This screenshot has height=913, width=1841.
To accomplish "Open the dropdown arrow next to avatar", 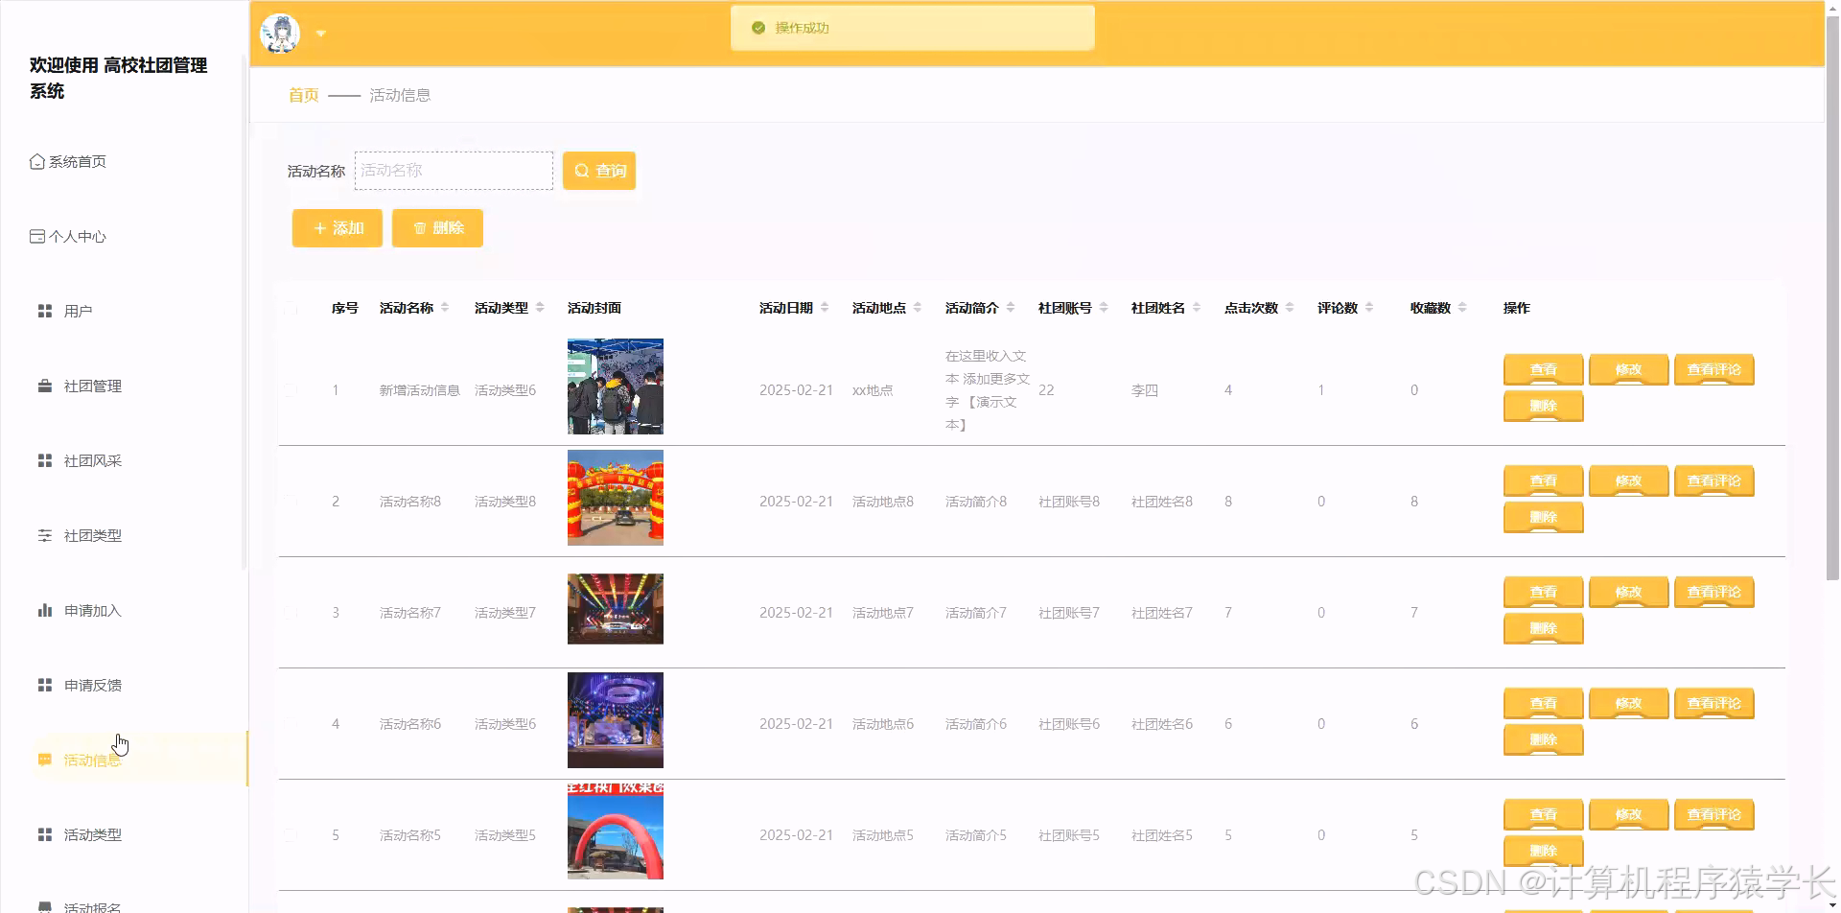I will (x=321, y=34).
